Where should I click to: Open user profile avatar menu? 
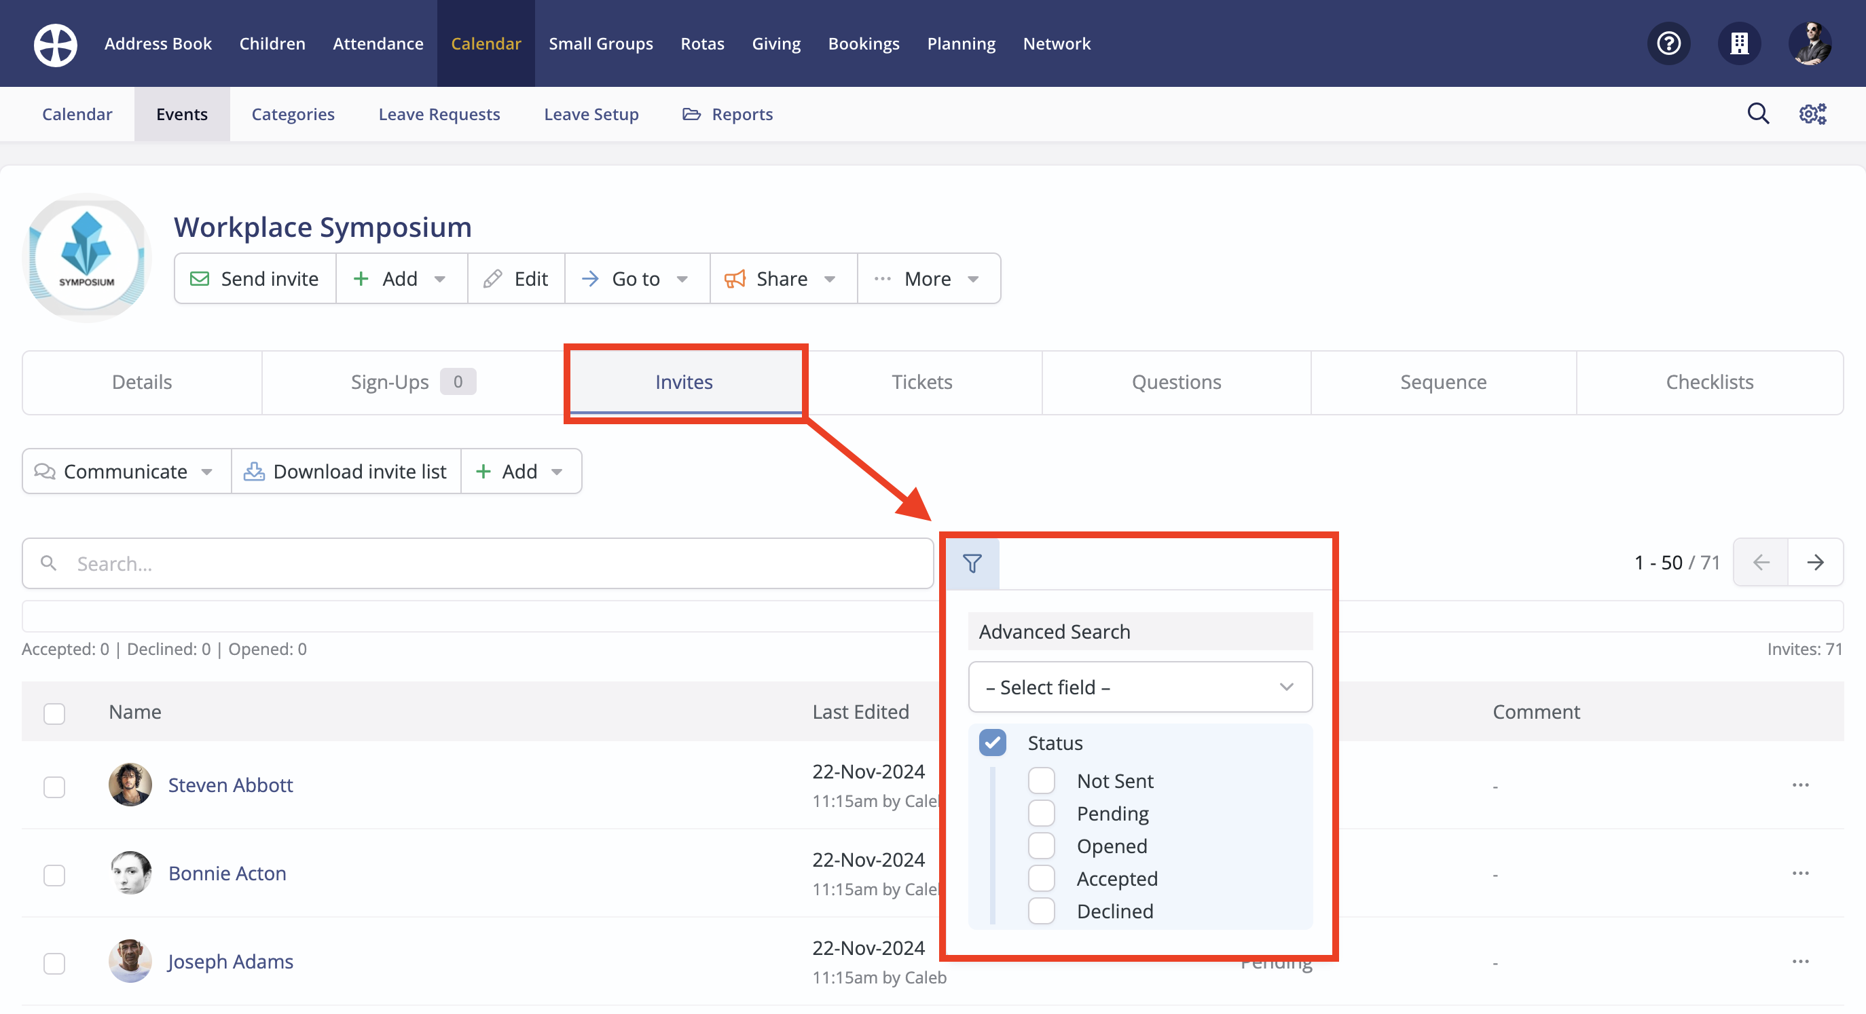tap(1810, 43)
